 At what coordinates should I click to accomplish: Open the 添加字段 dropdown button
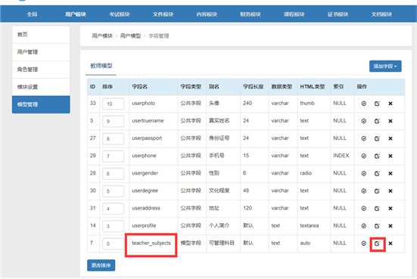point(385,67)
